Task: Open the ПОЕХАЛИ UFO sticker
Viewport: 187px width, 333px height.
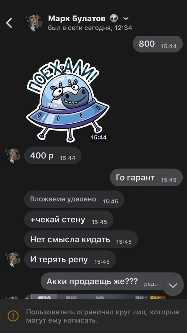Action: [x=67, y=100]
